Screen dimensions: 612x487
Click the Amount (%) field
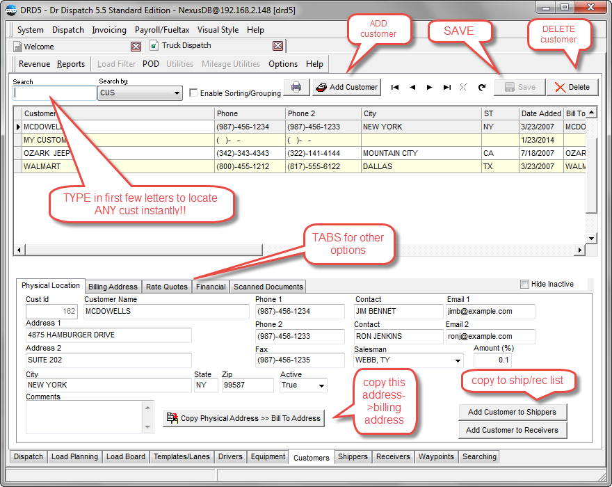pos(492,360)
